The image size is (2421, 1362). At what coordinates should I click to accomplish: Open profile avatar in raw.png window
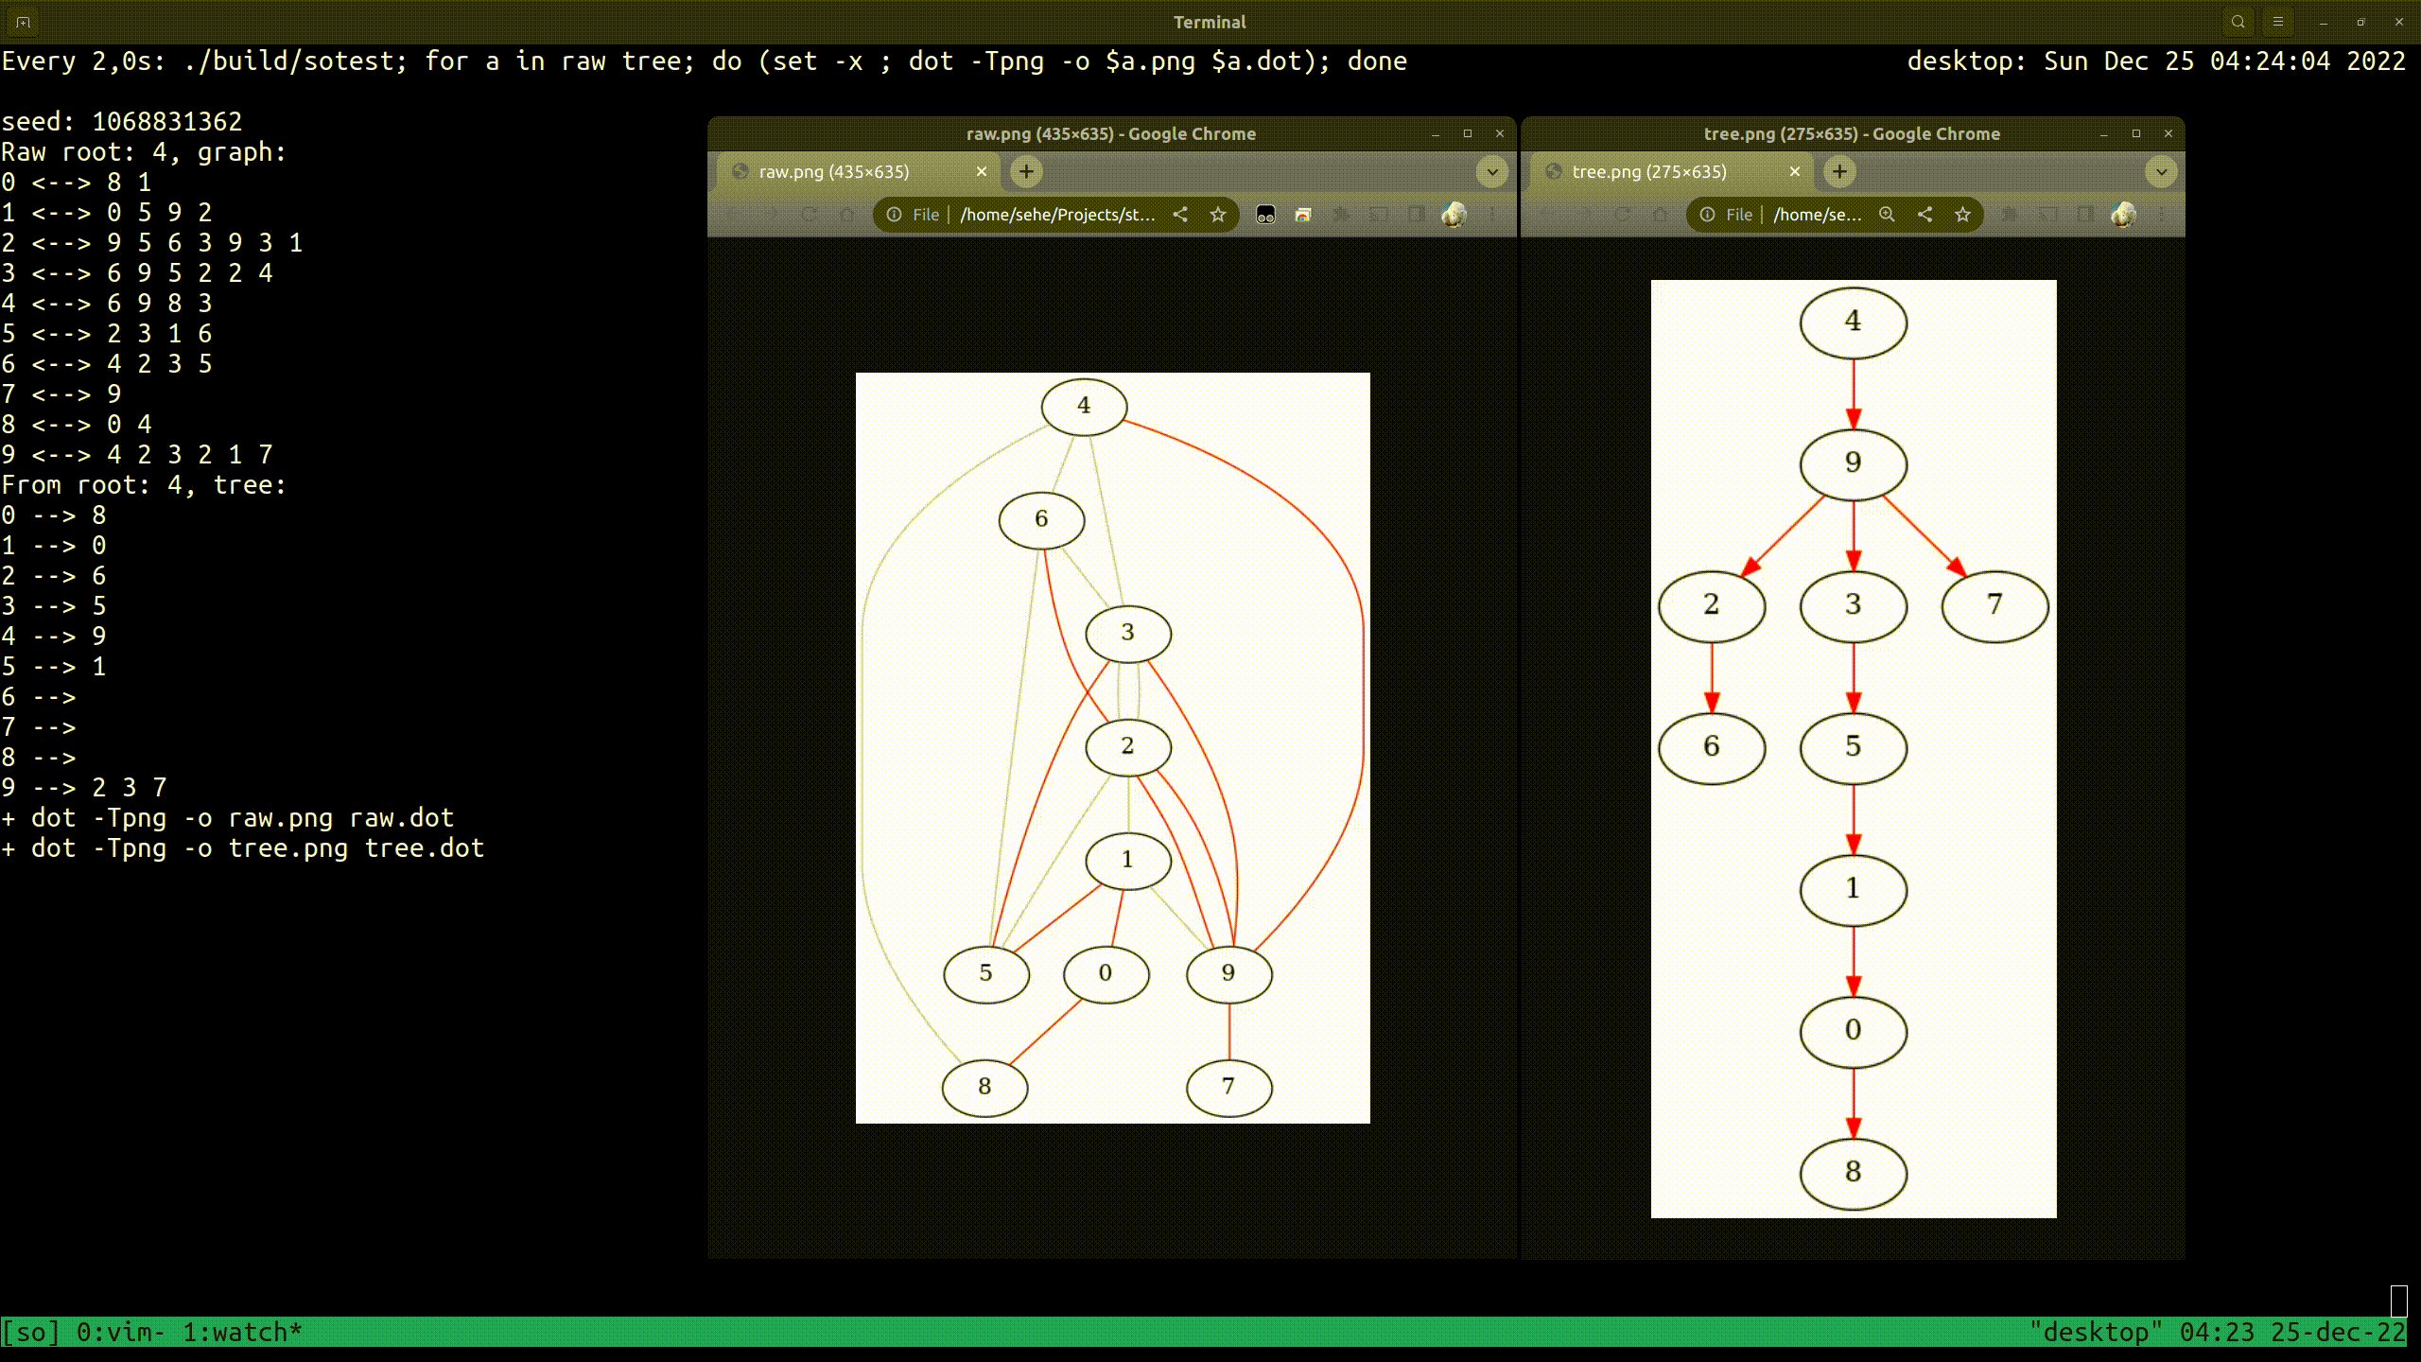(x=1454, y=215)
